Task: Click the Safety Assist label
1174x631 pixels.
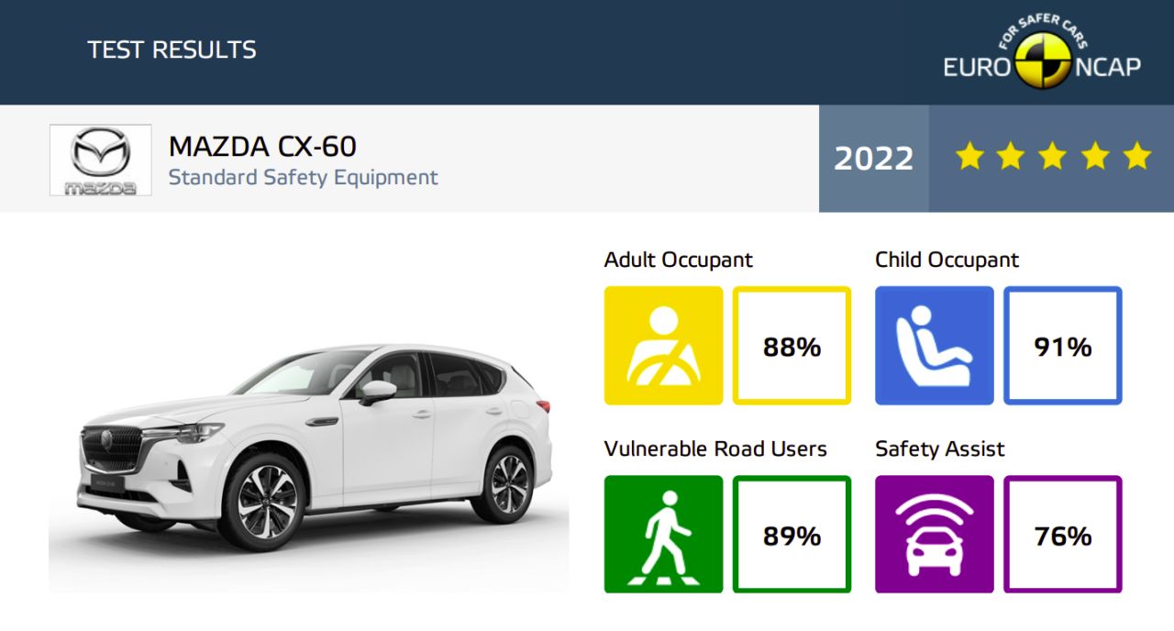Action: coord(940,449)
